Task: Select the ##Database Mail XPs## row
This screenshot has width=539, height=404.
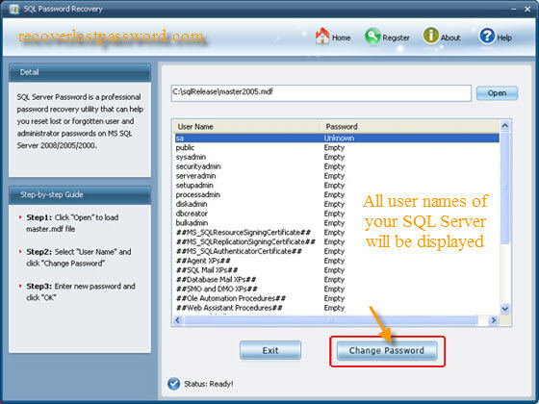Action: tap(337, 280)
